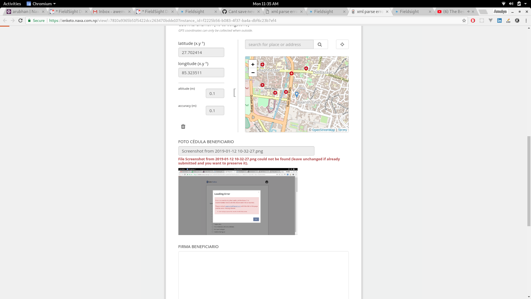Open the clock showing Mon 11:35 AM

(x=265, y=4)
